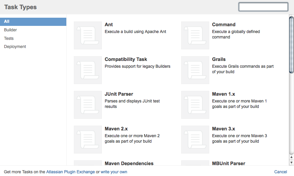
Task: Select the Maven 1.x task icon
Action: point(195,105)
